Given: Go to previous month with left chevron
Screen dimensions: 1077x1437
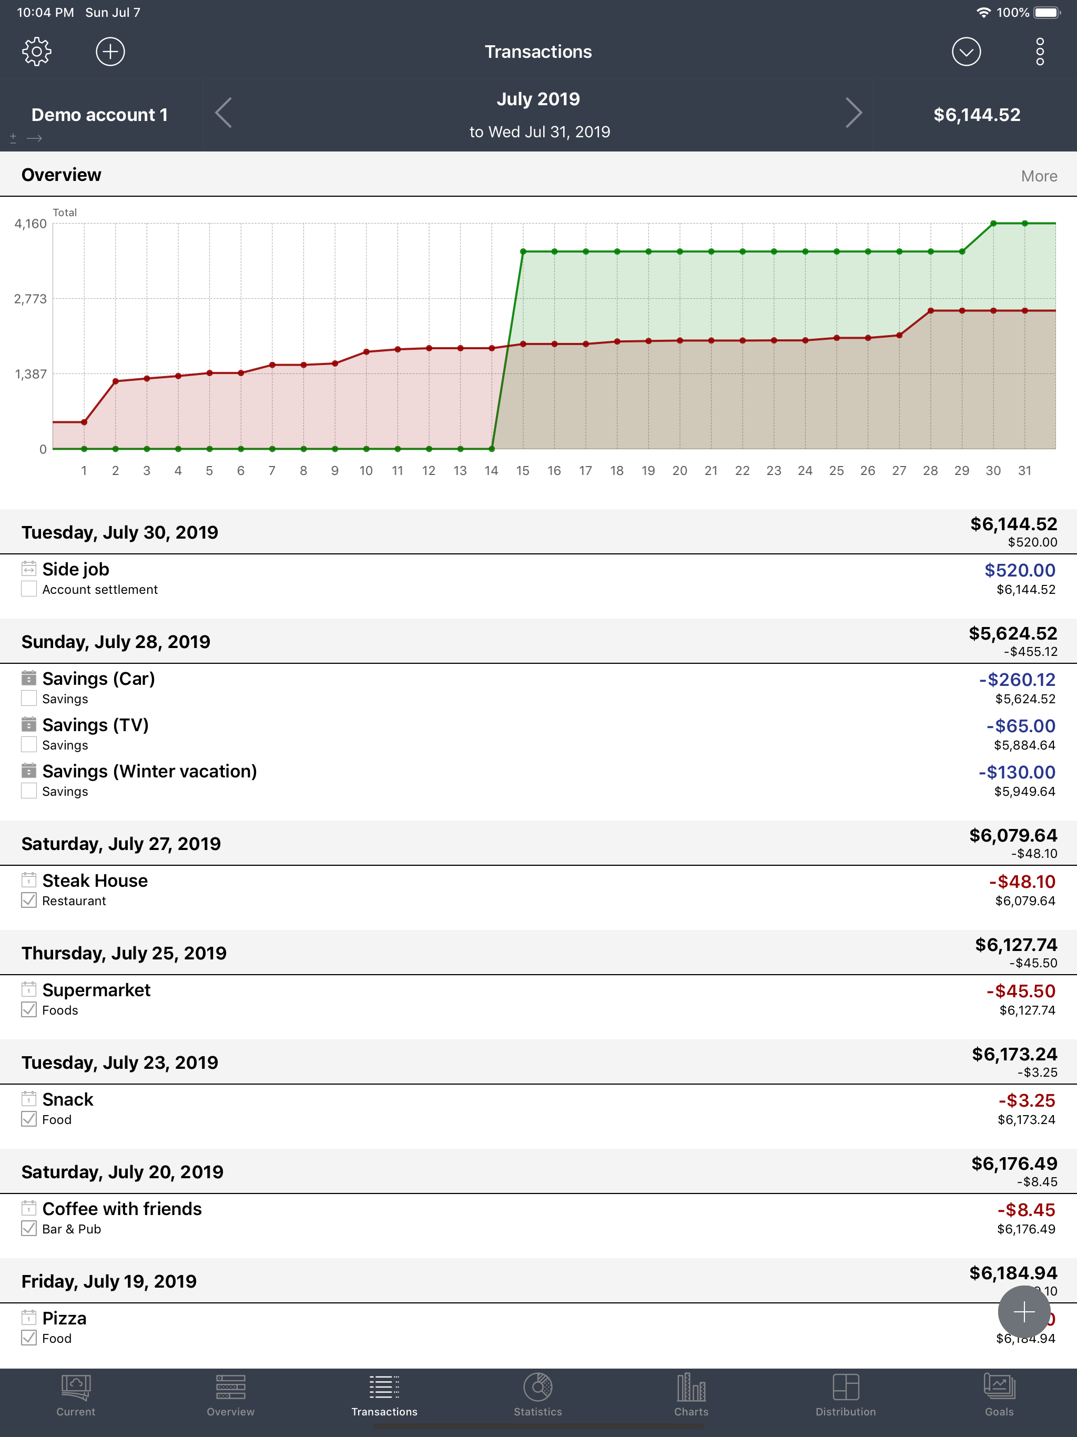Looking at the screenshot, I should [223, 113].
